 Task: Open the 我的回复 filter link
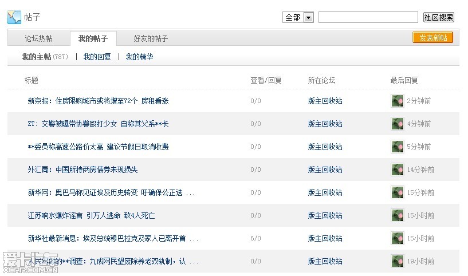(x=97, y=57)
